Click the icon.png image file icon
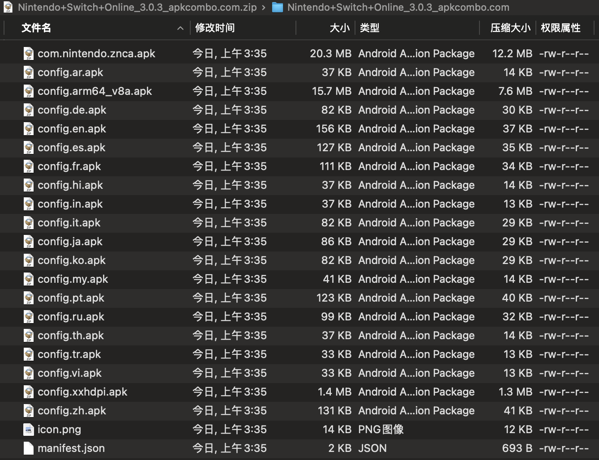The height and width of the screenshot is (460, 599). point(29,430)
